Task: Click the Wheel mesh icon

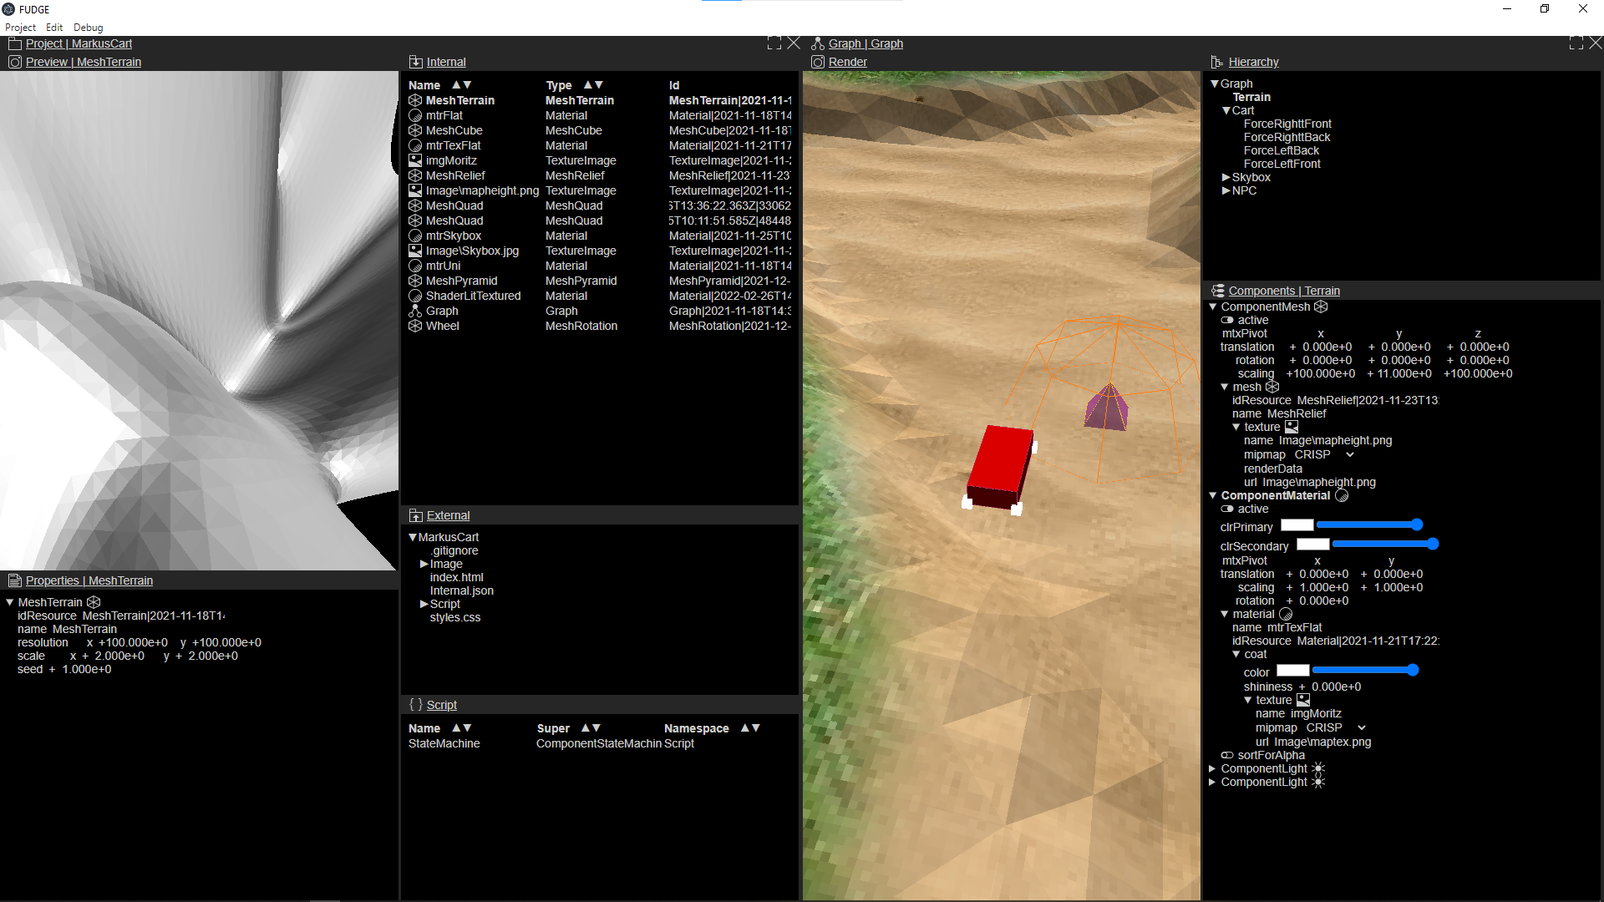Action: (x=414, y=326)
